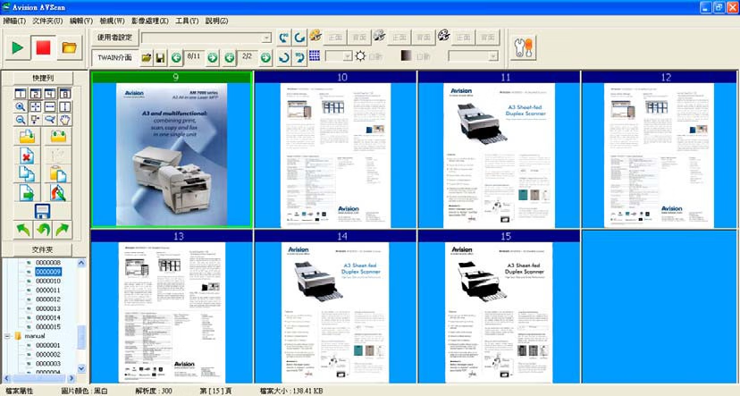Click the open folder icon beside stop
Screen dimensions: 740x396
click(68, 46)
